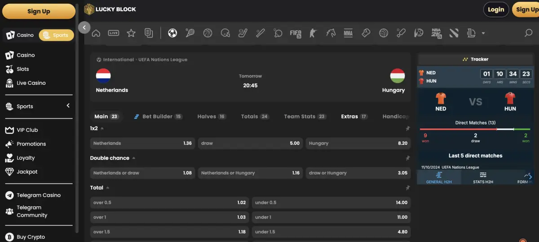Pin the Double chance market

point(407,158)
